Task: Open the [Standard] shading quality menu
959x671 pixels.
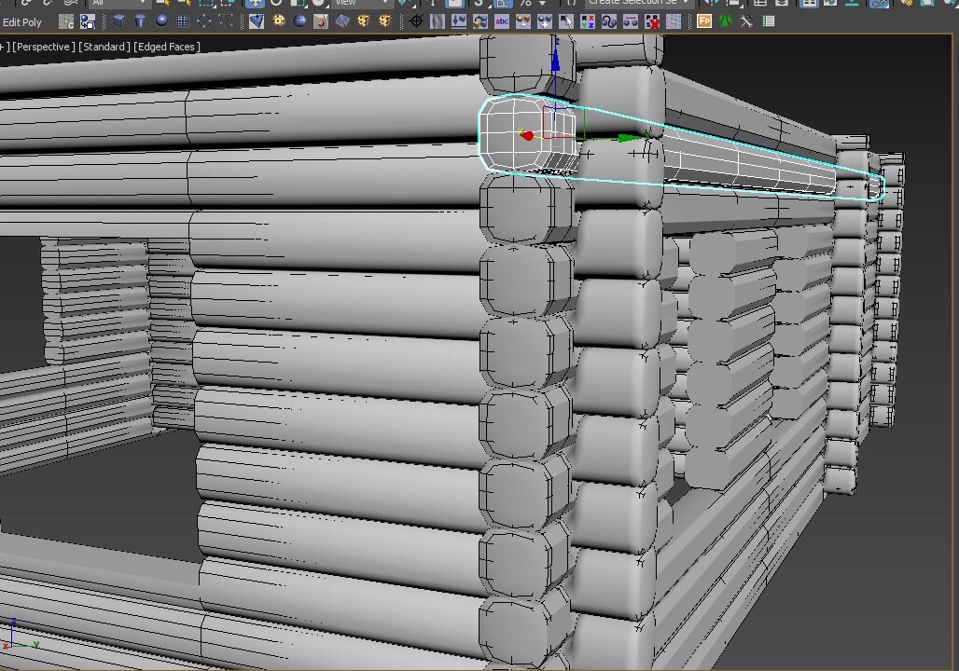Action: 104,47
